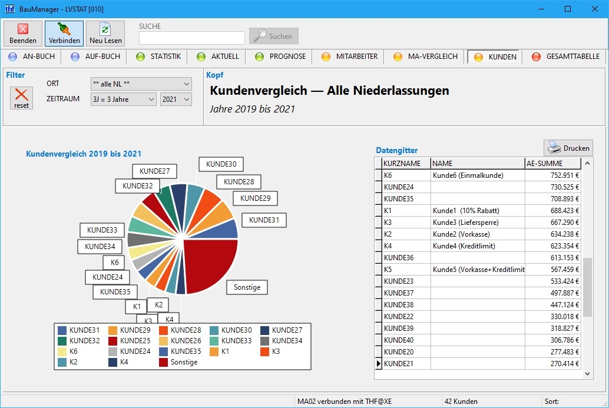
Task: Click the 613.153 € amount for KUNDE36
Action: pos(553,258)
